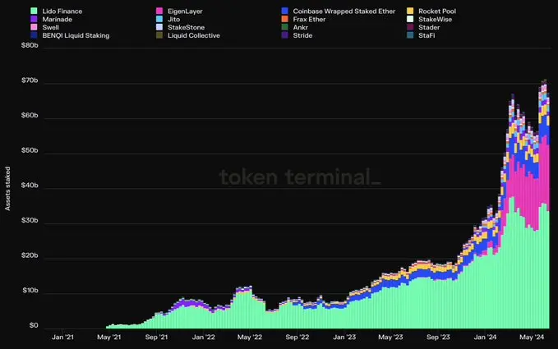
Task: Select the 'StakeStone' legend label
Action: (x=186, y=27)
